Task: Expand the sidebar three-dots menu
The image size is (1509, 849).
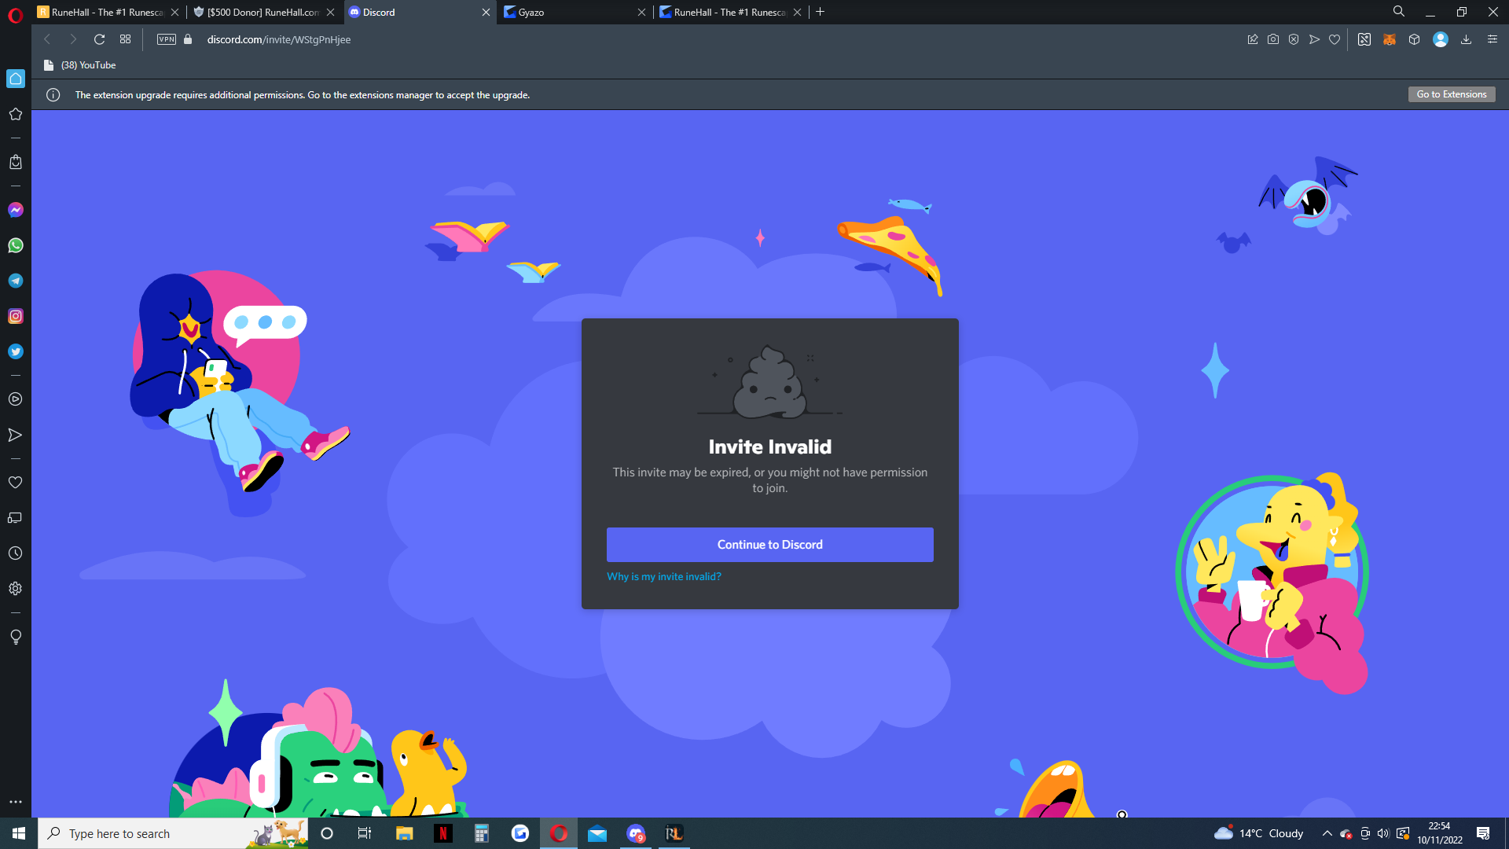Action: click(x=16, y=802)
